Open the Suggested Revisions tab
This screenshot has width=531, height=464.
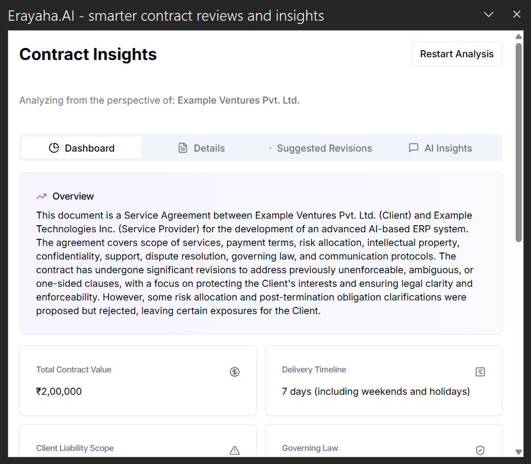tap(320, 148)
